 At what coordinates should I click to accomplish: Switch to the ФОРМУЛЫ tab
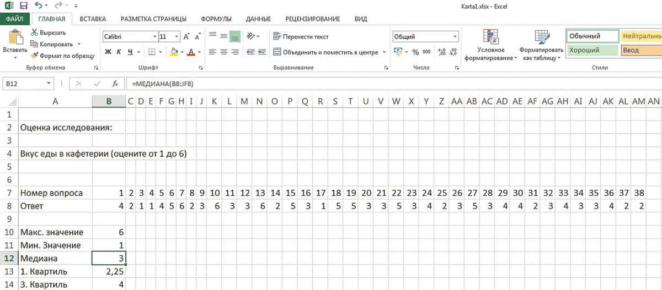(216, 19)
